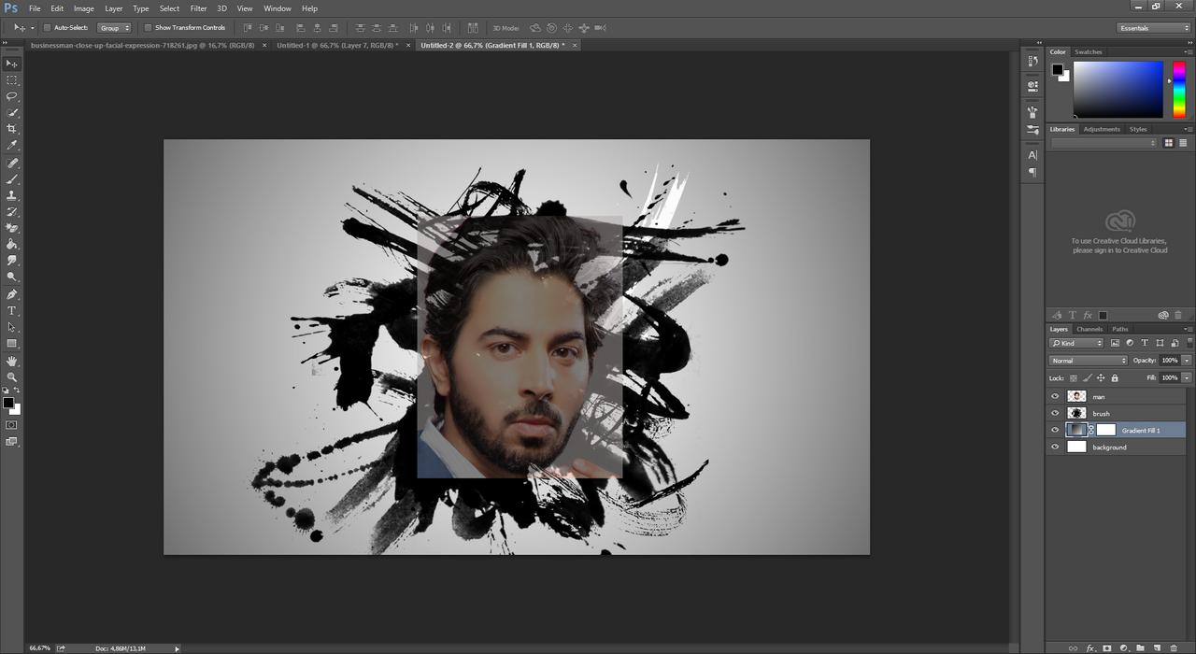Hide the man layer
Viewport: 1196px width, 654px height.
(1055, 396)
